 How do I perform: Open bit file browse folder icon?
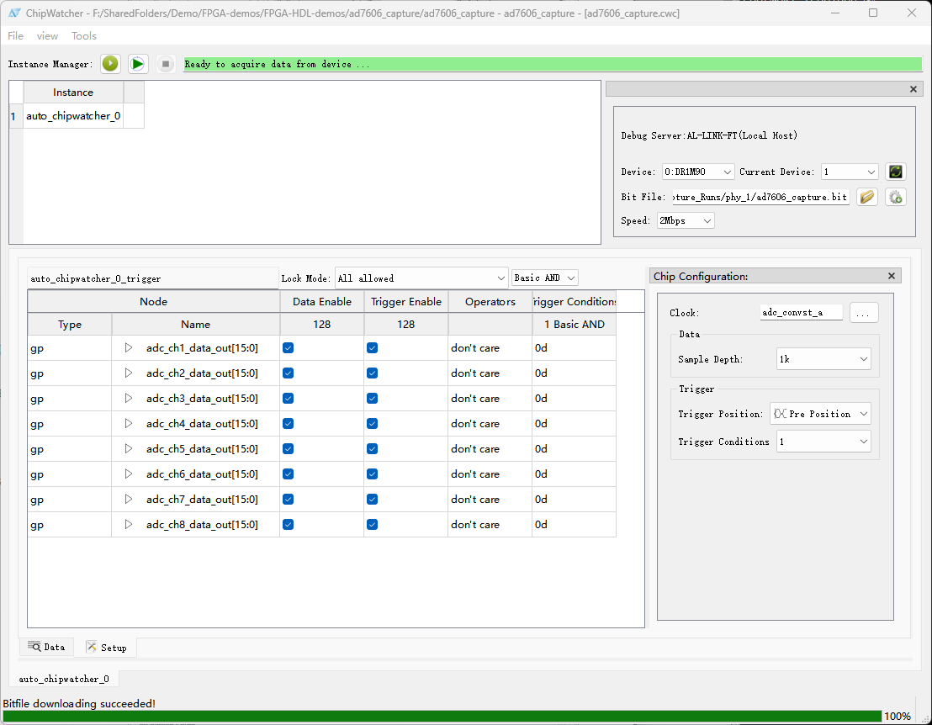point(867,197)
